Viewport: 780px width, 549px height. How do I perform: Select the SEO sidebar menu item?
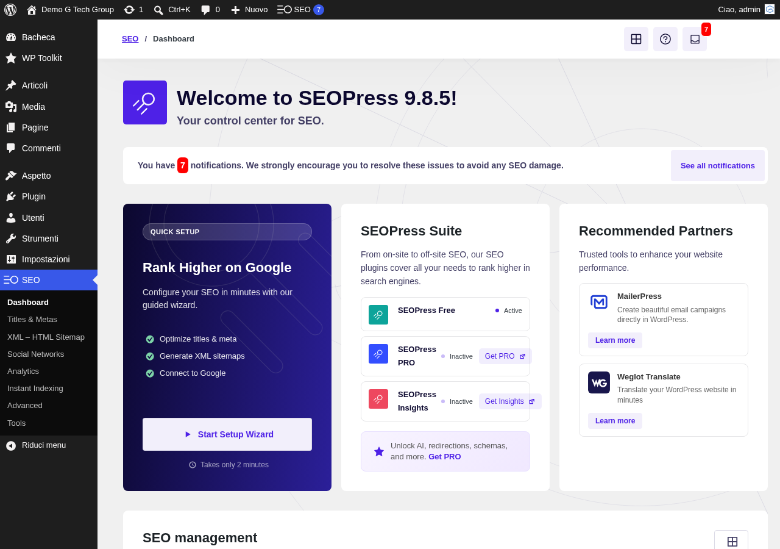(x=49, y=280)
